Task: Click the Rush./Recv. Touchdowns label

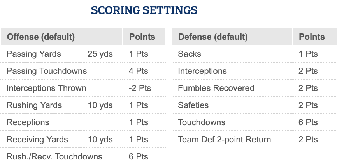Action: 54,157
